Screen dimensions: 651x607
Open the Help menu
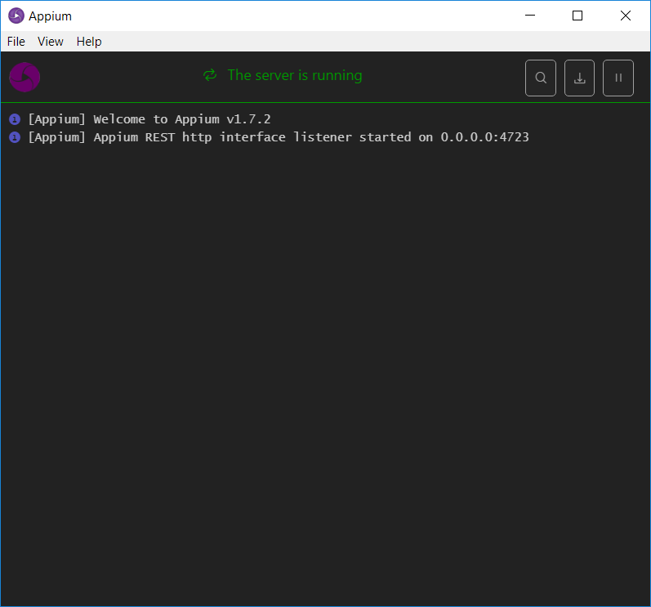point(89,42)
